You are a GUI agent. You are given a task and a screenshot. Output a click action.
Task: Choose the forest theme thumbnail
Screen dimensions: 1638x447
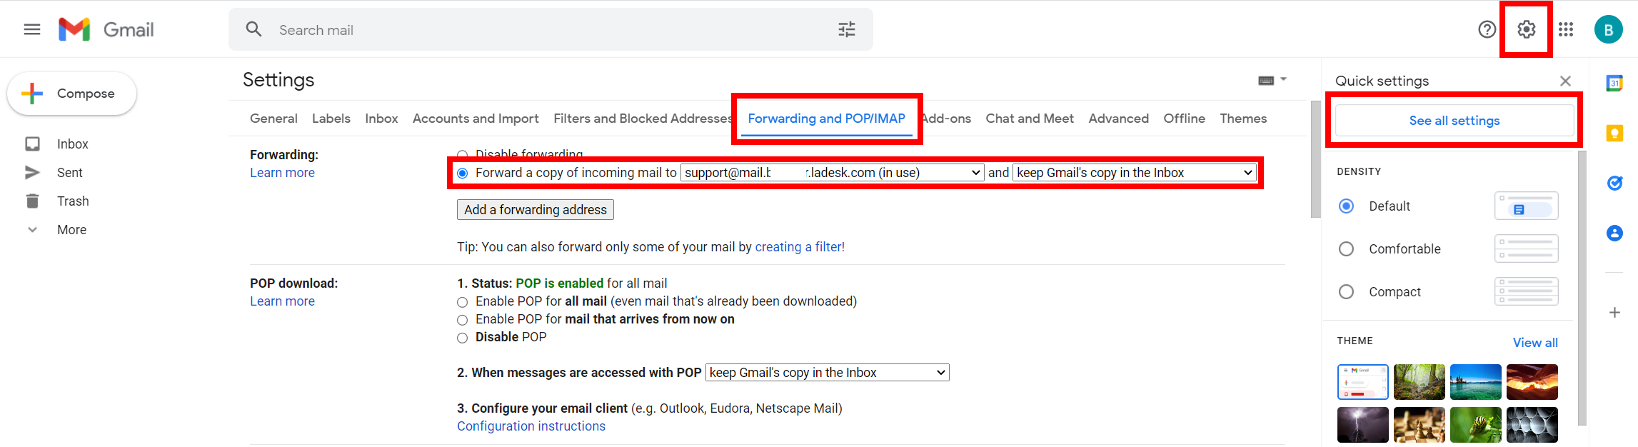click(x=1419, y=382)
